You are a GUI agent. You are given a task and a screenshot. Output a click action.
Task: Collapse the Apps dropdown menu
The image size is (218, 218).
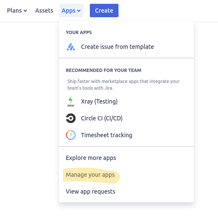[x=71, y=11]
